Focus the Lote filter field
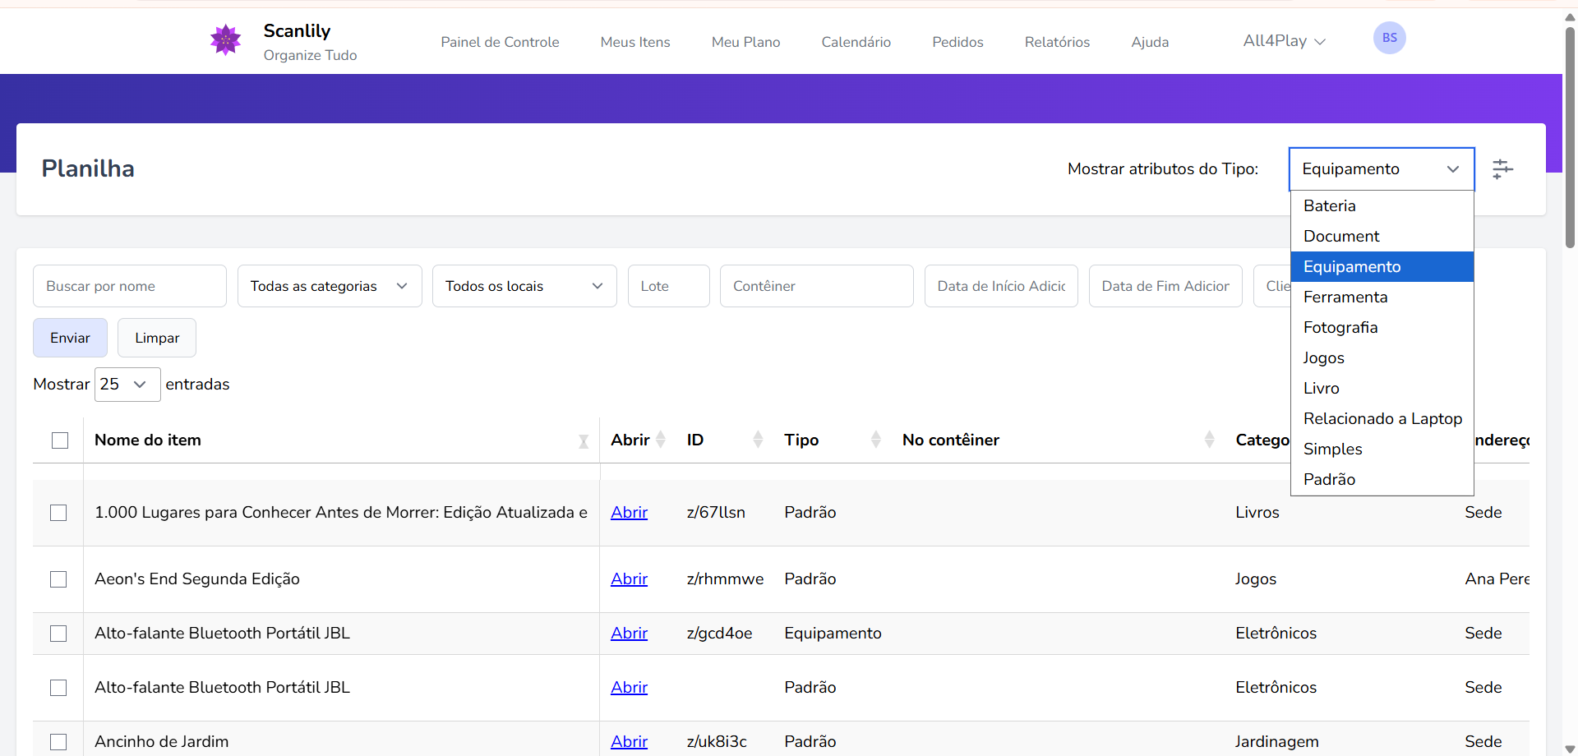Image resolution: width=1578 pixels, height=756 pixels. click(x=669, y=286)
